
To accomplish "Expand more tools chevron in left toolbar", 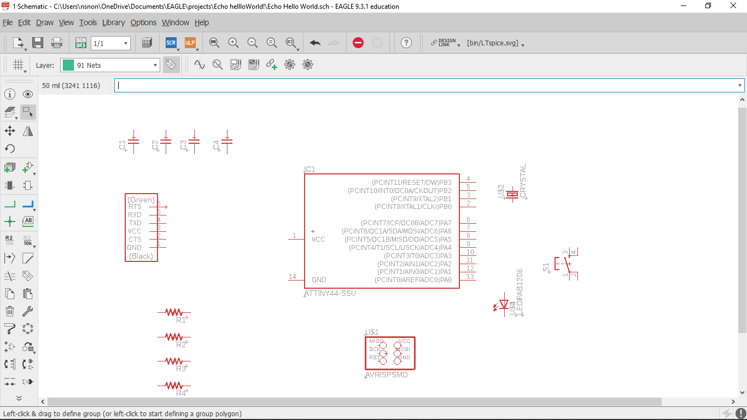I will (19, 398).
